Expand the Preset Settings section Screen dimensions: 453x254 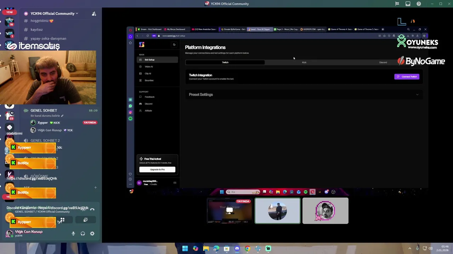[304, 95]
